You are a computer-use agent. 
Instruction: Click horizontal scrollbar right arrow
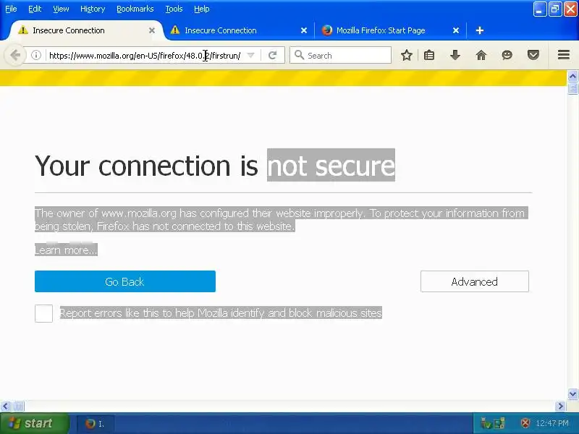click(560, 407)
